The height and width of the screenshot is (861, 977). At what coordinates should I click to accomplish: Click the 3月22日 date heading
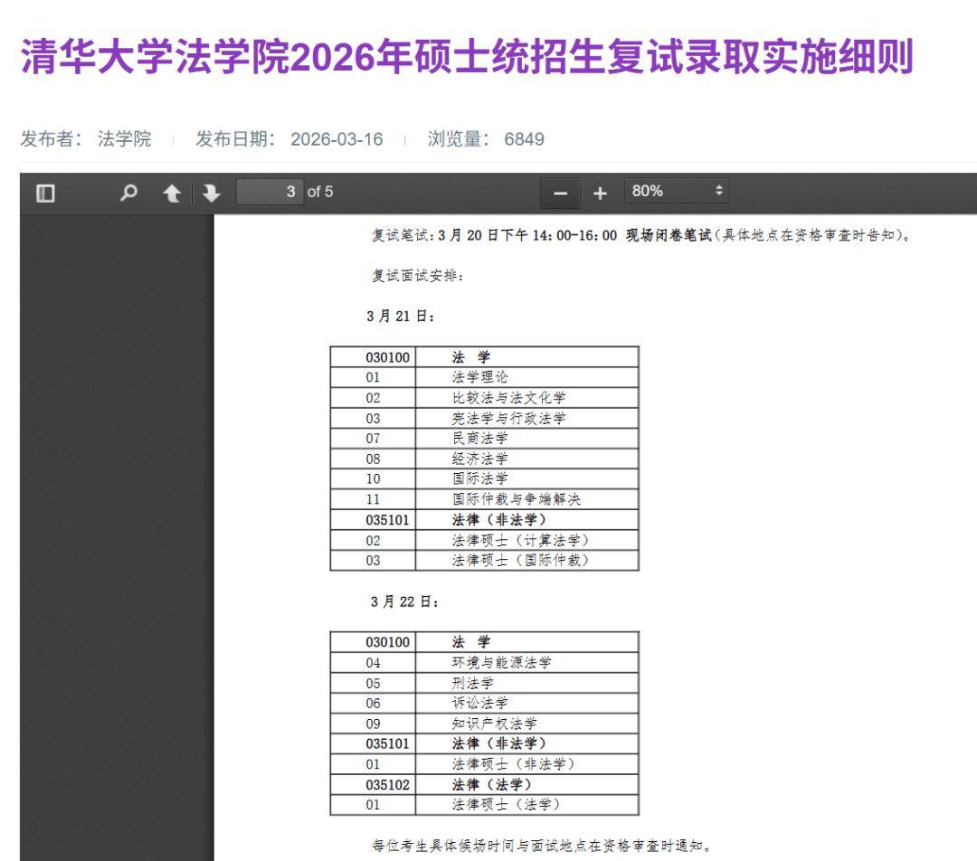(404, 601)
